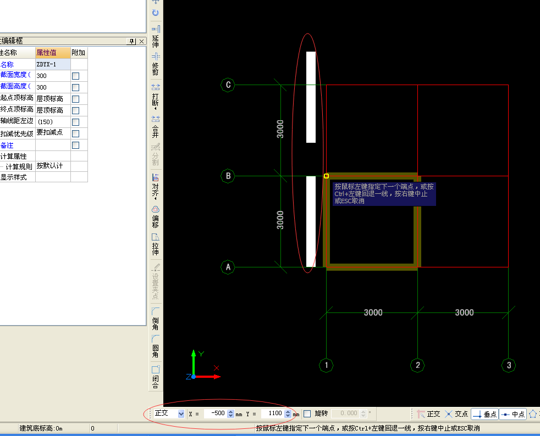Click the 终点顶标高 value 层顶标高
Screen dimensions: 540x436
53,110
